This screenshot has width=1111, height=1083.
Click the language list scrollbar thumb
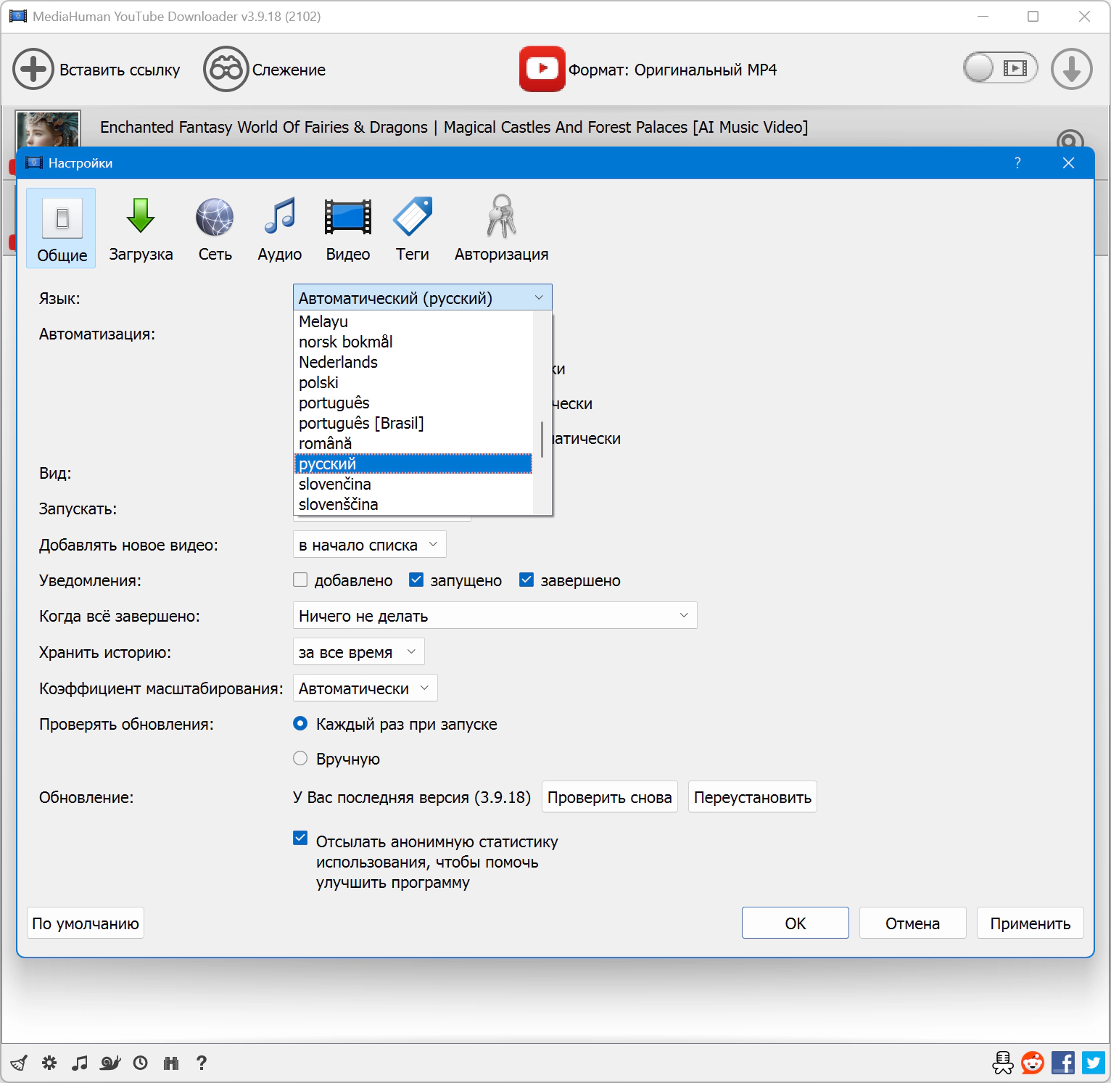pos(542,440)
